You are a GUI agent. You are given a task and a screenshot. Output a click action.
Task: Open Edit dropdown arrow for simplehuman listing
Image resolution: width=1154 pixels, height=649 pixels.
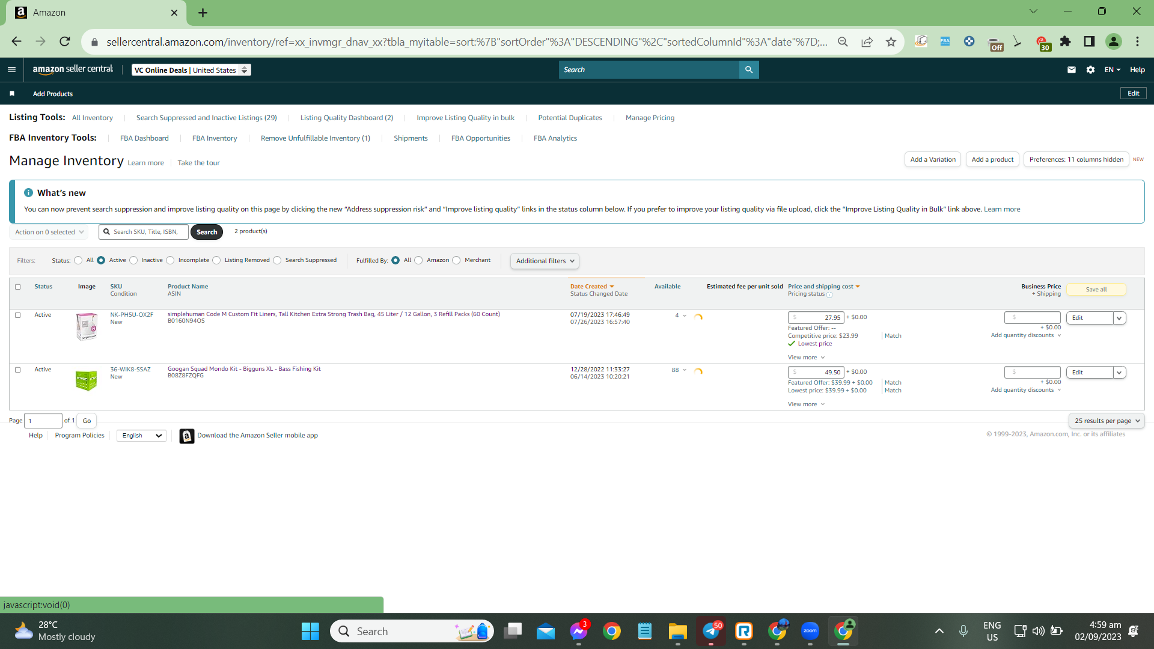[1119, 318]
